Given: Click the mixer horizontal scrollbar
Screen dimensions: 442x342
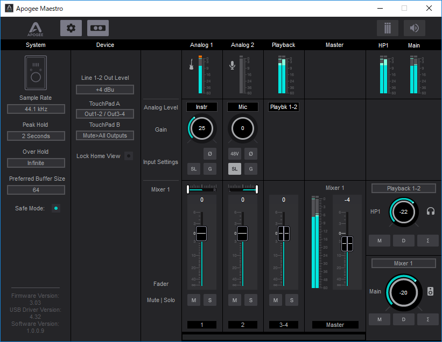Looking at the screenshot, I should click(273, 337).
